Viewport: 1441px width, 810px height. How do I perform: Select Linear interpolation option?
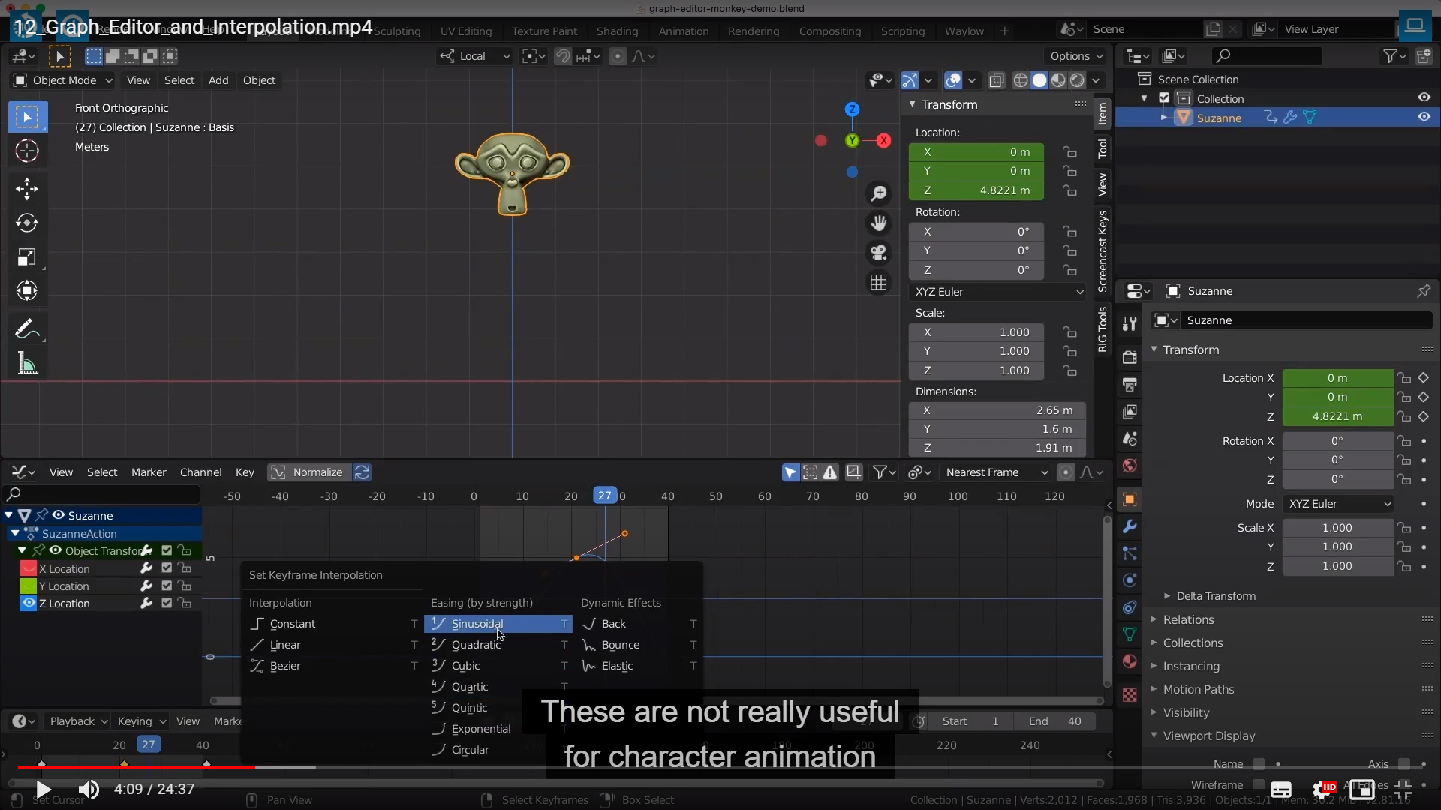(x=285, y=645)
